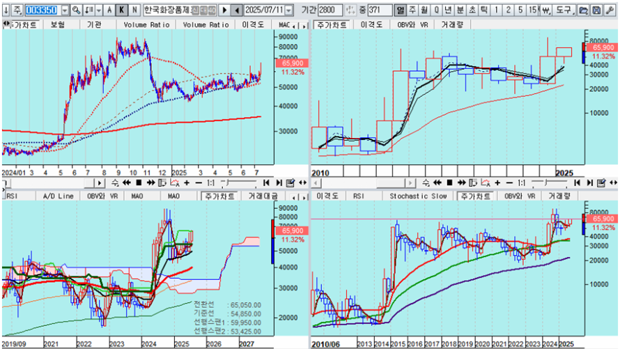Image resolution: width=620 pixels, height=349 pixels.
Task: Expand the arrow next to sort icon
Action: tap(99, 10)
